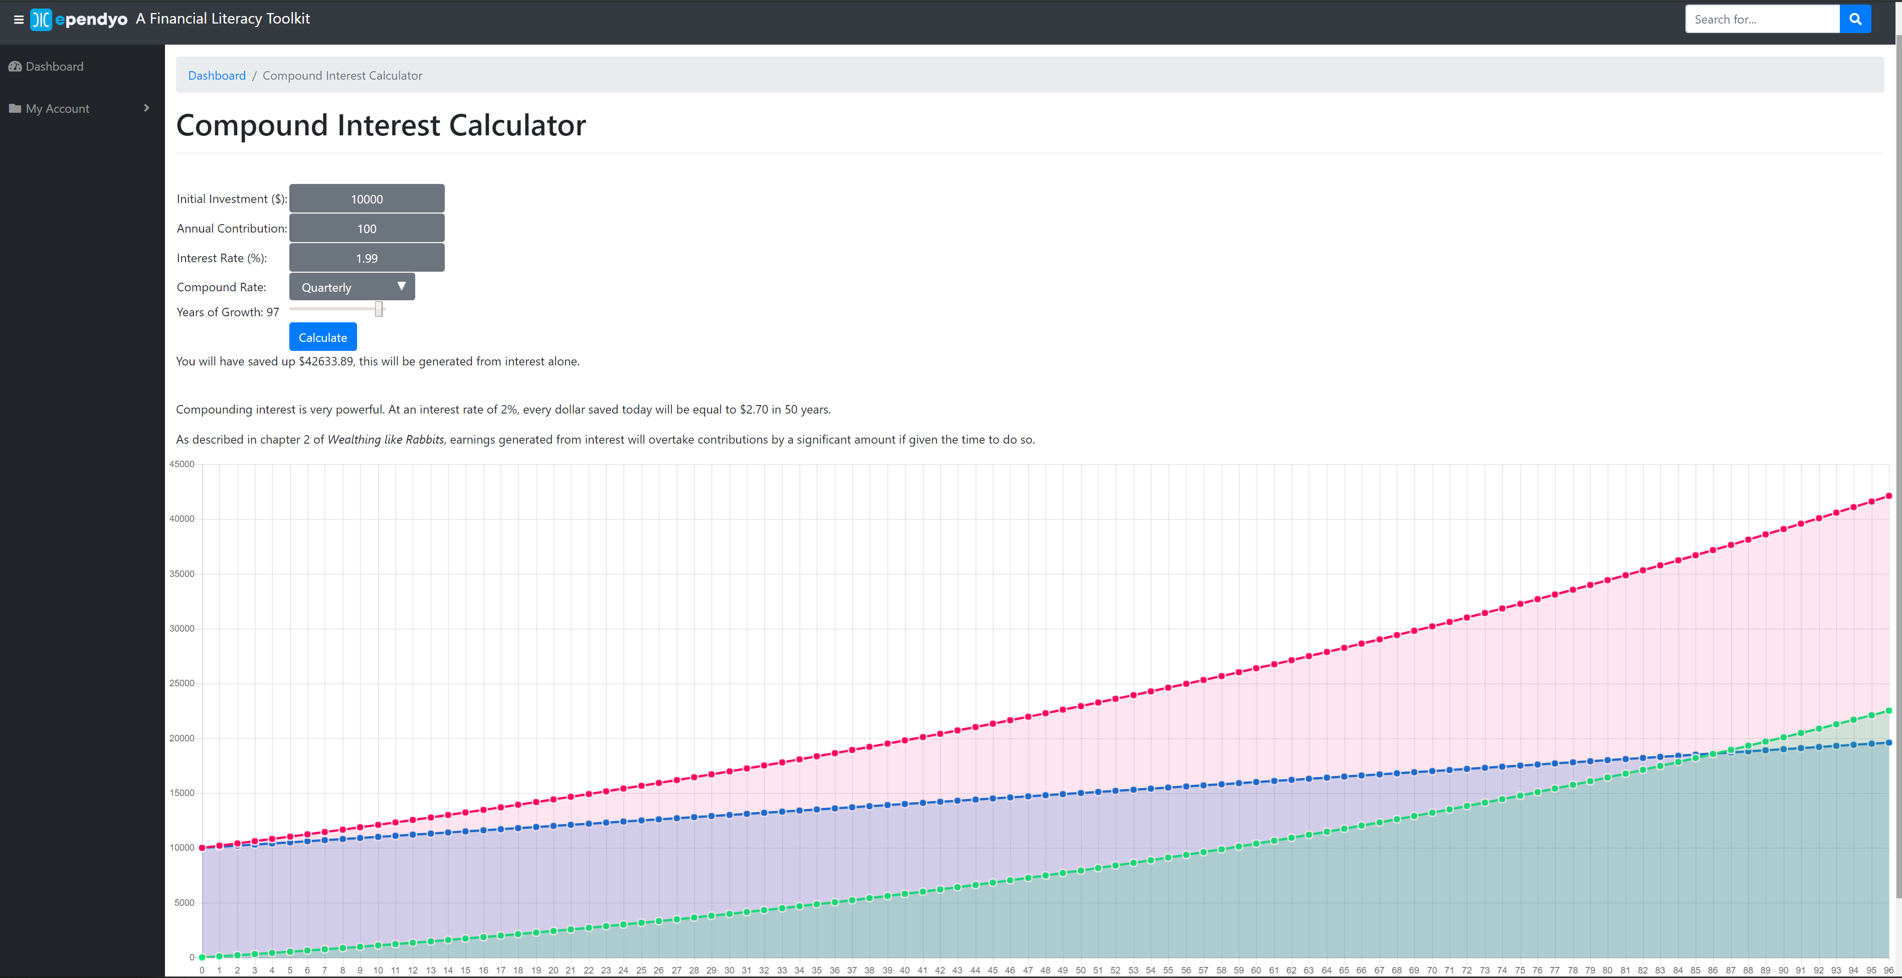
Task: Click the Dependyo logo icon
Action: 41,19
